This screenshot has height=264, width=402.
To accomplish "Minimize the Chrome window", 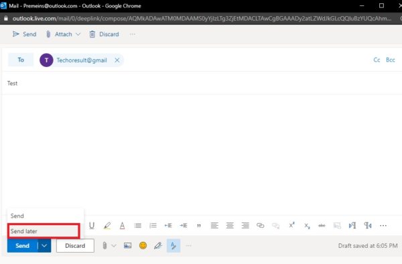I will pyautogui.click(x=362, y=5).
